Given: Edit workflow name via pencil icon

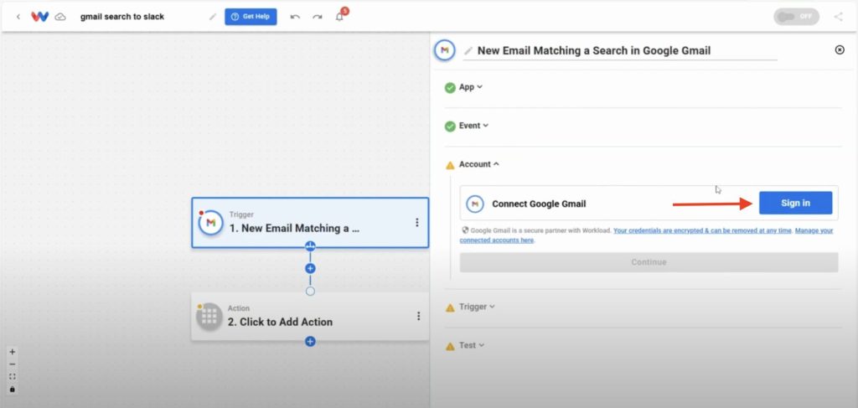Looking at the screenshot, I should [x=213, y=17].
